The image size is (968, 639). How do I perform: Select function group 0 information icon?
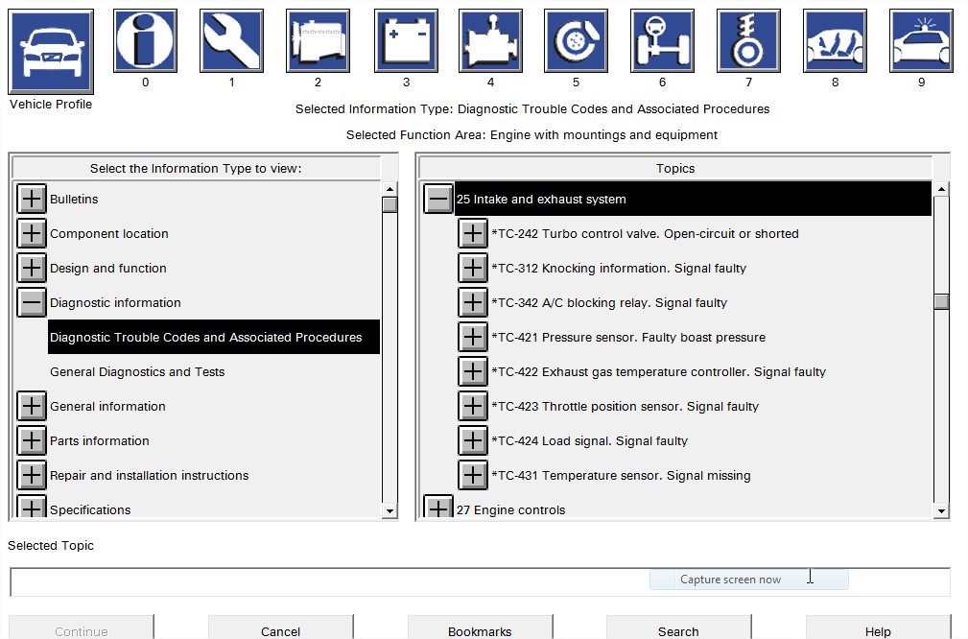145,40
